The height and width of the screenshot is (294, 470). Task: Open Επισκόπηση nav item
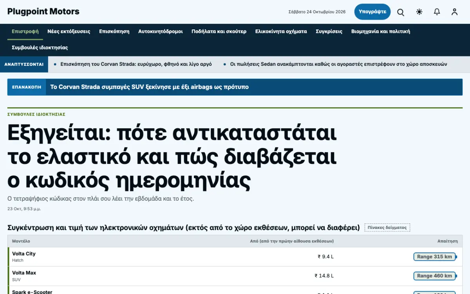(x=114, y=31)
